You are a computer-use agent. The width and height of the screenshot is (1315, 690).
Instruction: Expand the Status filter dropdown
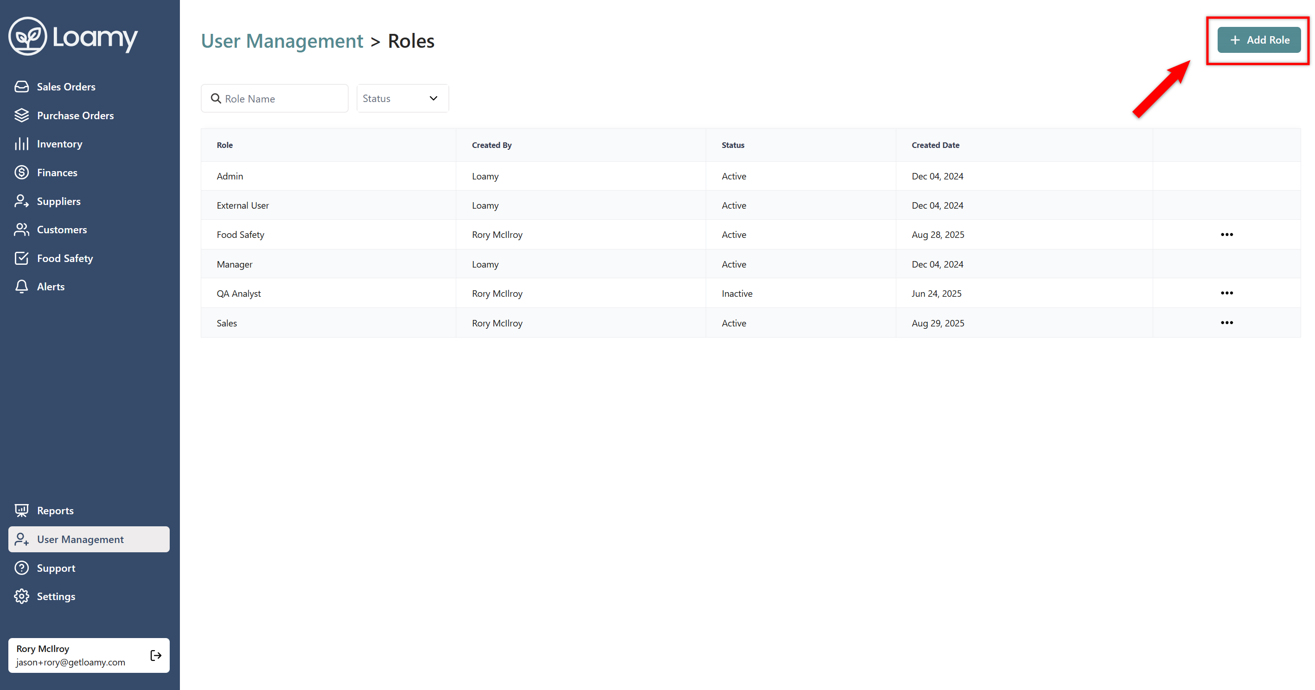click(x=402, y=98)
